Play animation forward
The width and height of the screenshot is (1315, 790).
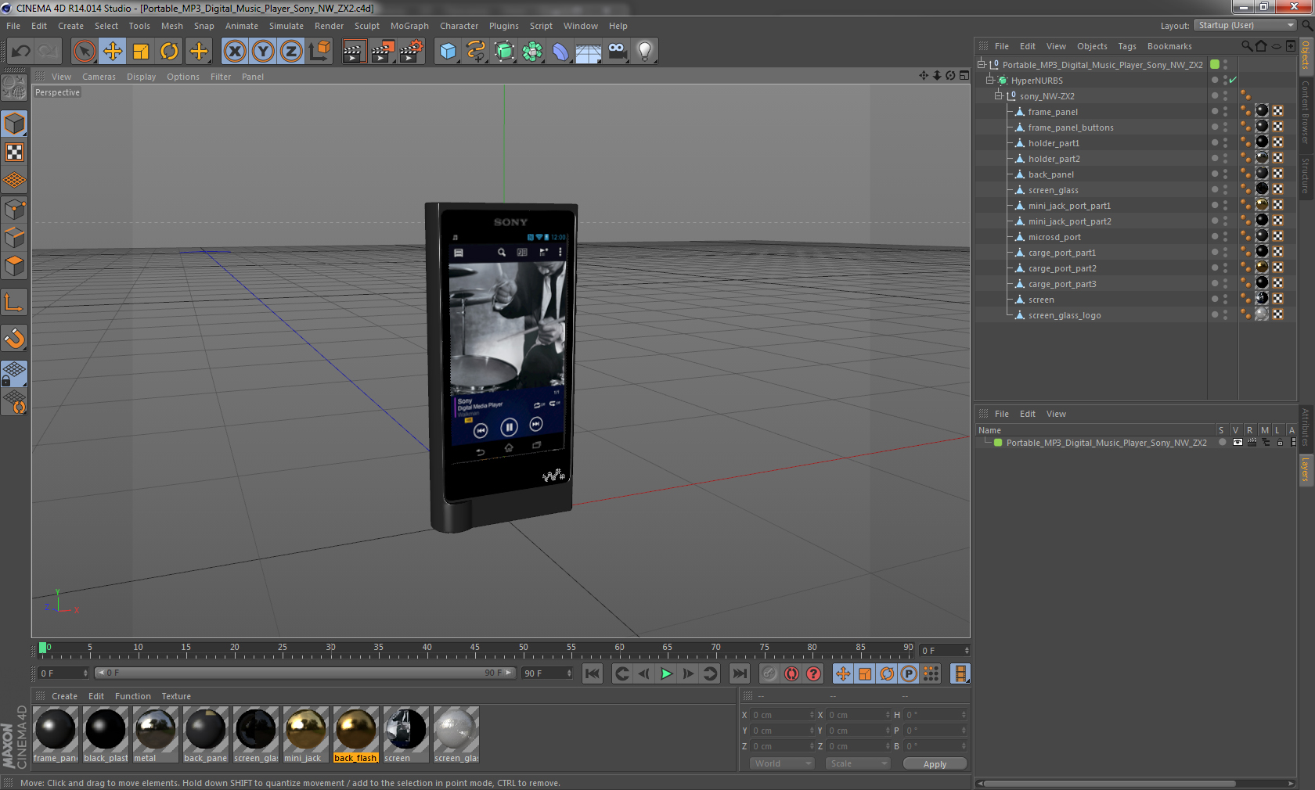666,673
